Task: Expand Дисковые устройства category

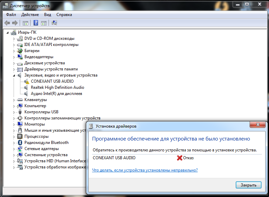Action: [14, 63]
